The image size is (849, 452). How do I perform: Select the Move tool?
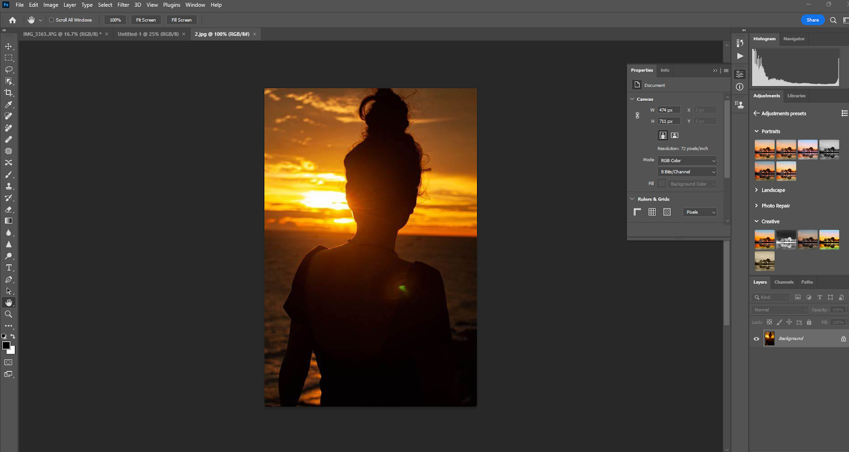(x=8, y=47)
